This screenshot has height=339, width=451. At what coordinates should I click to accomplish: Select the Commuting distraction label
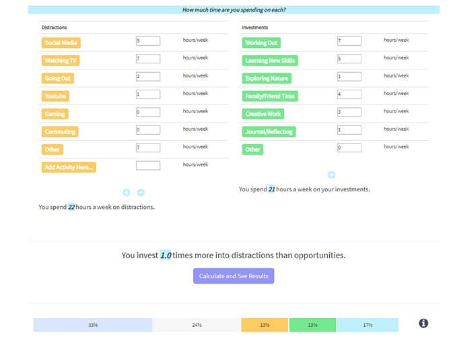[60, 131]
